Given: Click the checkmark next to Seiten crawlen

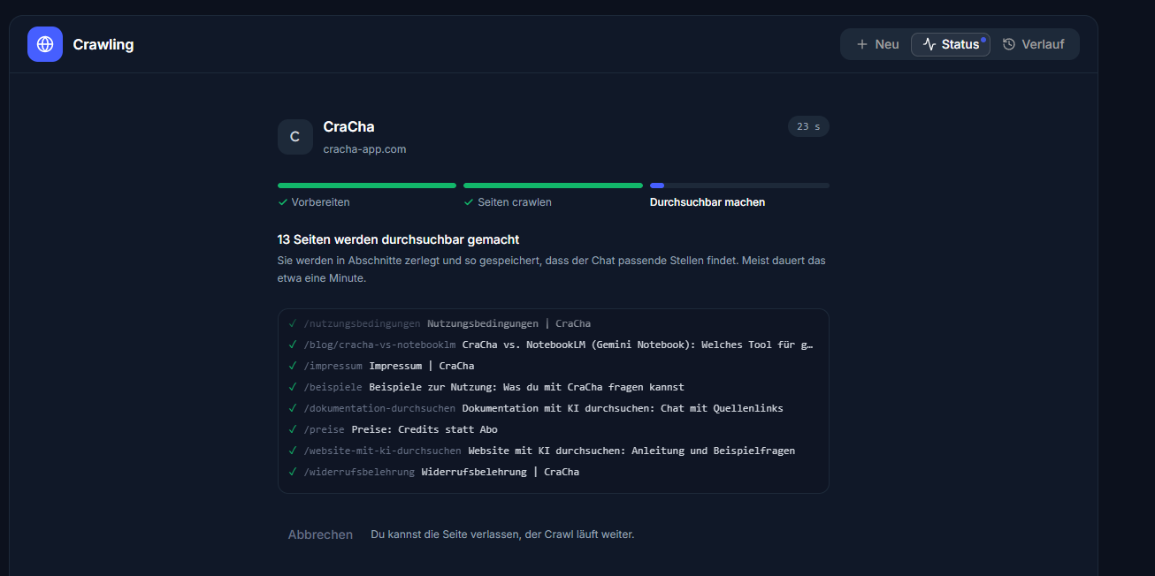Looking at the screenshot, I should (x=469, y=202).
